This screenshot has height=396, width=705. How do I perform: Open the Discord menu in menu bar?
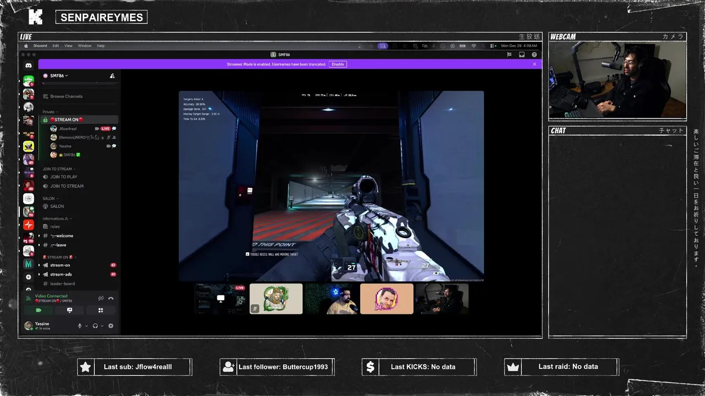40,46
